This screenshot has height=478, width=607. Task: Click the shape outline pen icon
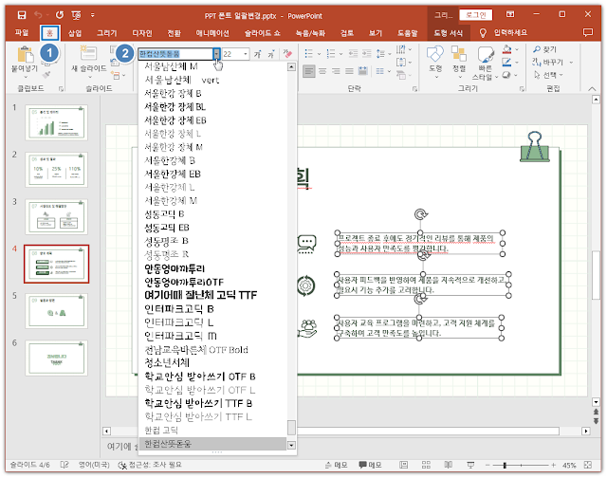pos(506,62)
